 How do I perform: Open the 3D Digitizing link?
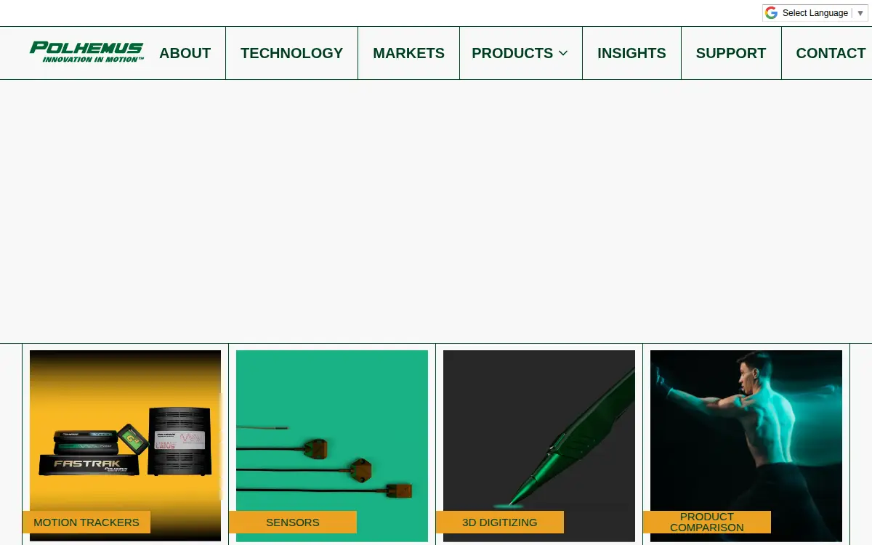(500, 522)
